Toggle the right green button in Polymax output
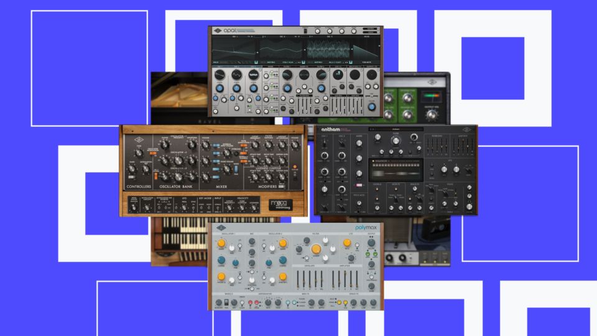The image size is (597, 336). pos(375,254)
